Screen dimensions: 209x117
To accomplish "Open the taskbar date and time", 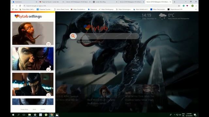I will pos(189,115).
